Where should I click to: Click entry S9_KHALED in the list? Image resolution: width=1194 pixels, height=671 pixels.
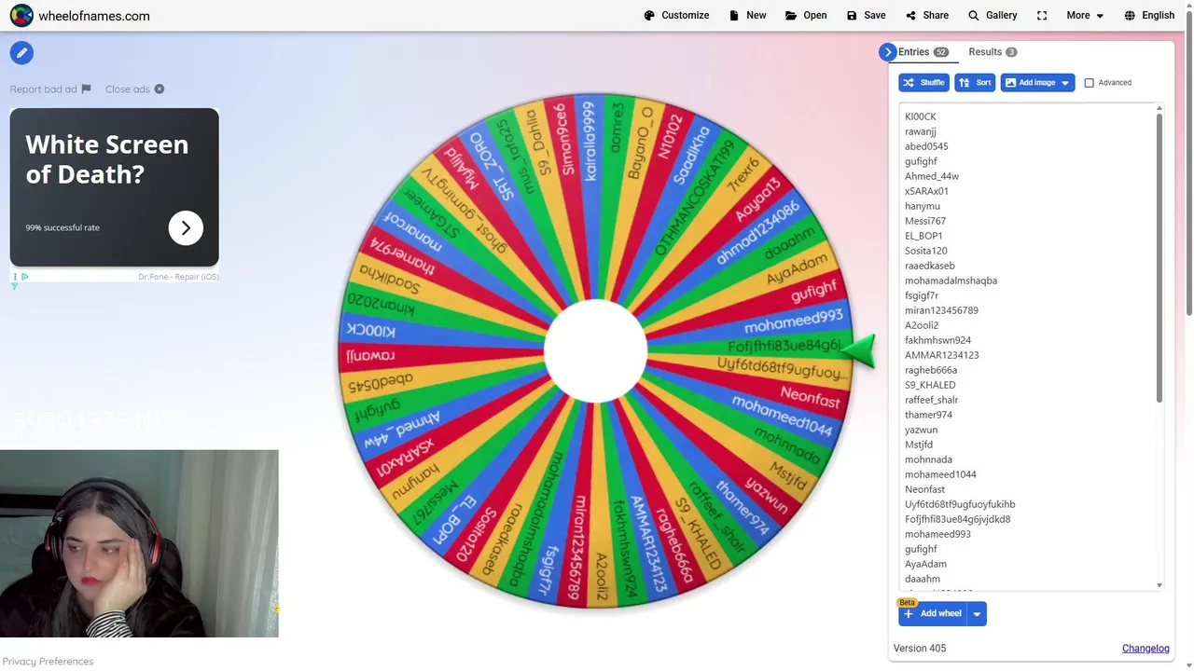pyautogui.click(x=930, y=385)
